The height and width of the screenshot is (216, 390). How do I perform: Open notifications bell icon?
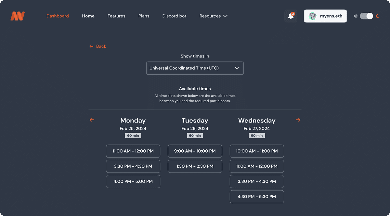pos(291,16)
